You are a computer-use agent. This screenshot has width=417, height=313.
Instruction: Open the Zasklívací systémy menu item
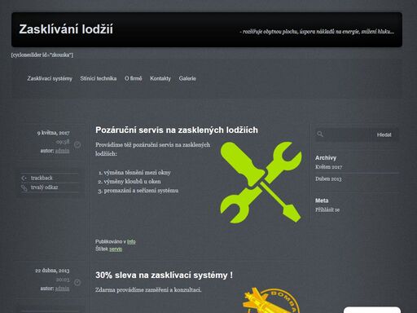click(50, 78)
